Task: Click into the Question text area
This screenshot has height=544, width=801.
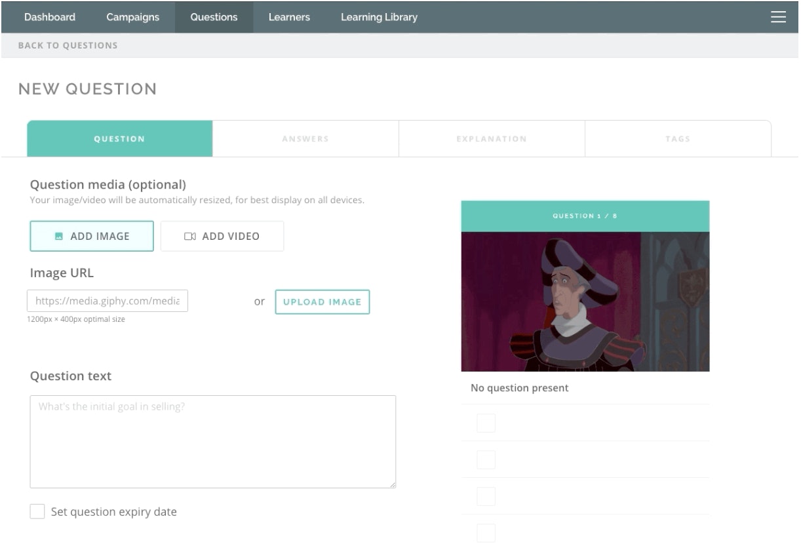Action: 213,442
